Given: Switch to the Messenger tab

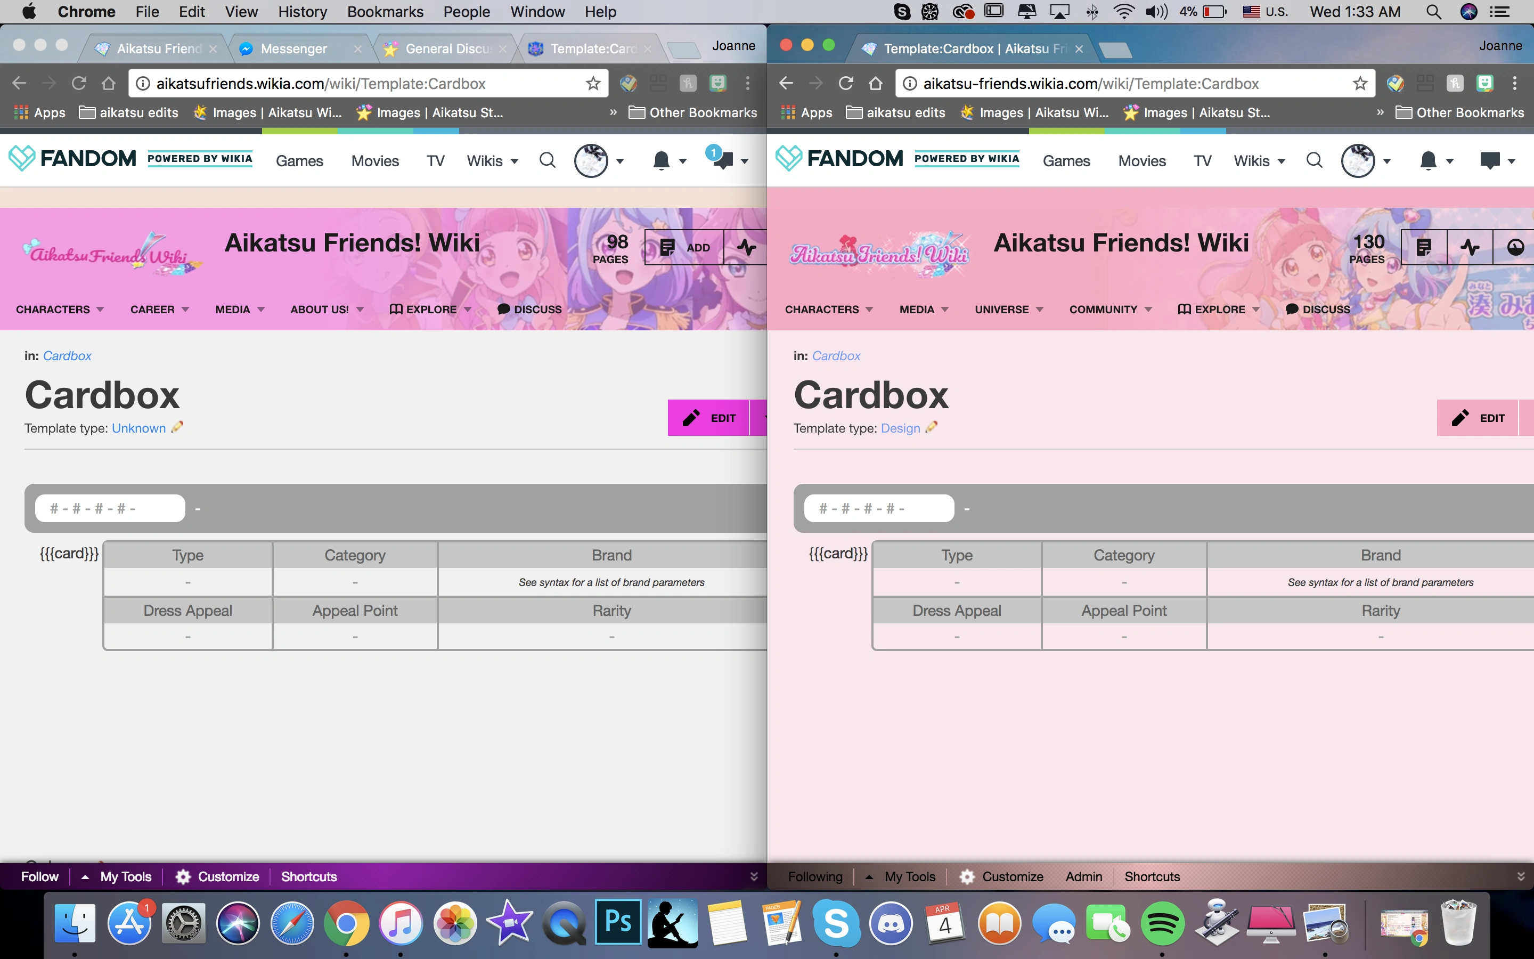Looking at the screenshot, I should point(294,49).
